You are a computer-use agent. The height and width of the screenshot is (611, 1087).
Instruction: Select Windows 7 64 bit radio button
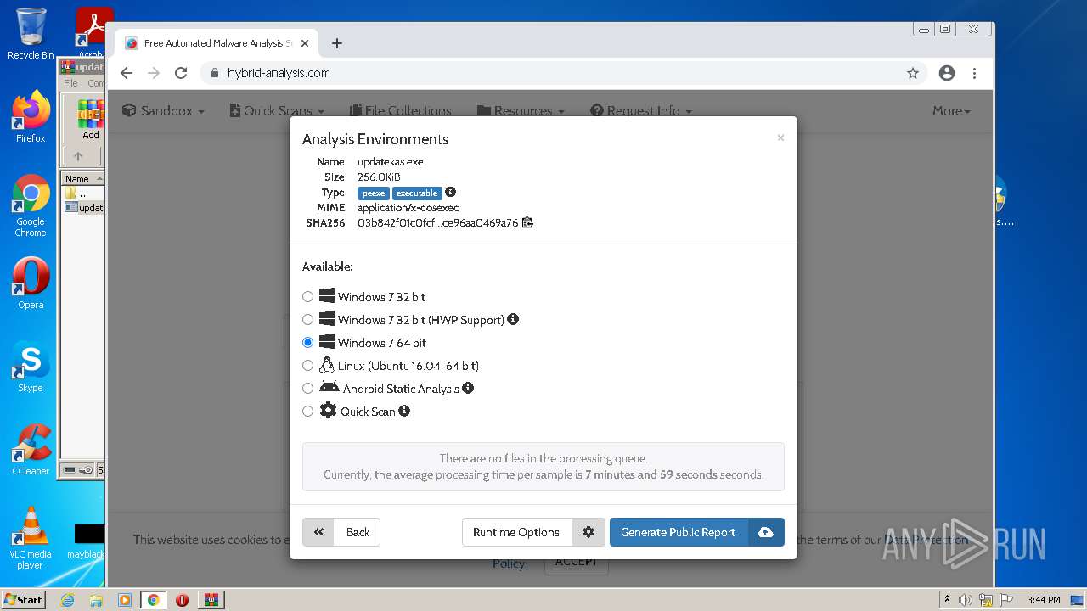click(307, 343)
